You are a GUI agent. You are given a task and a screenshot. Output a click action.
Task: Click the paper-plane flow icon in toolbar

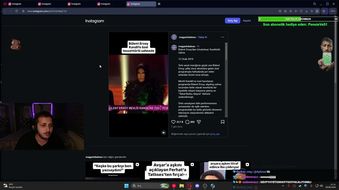pyautogui.click(x=296, y=11)
